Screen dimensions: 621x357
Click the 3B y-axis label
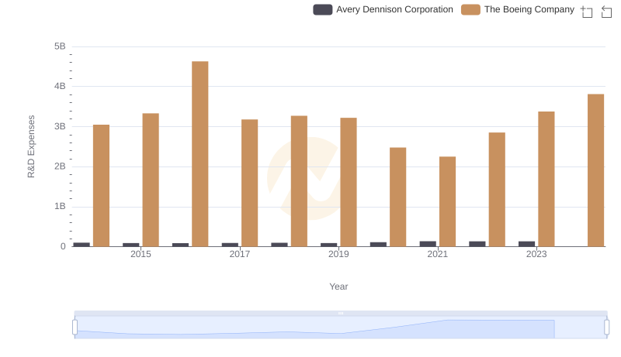(60, 126)
